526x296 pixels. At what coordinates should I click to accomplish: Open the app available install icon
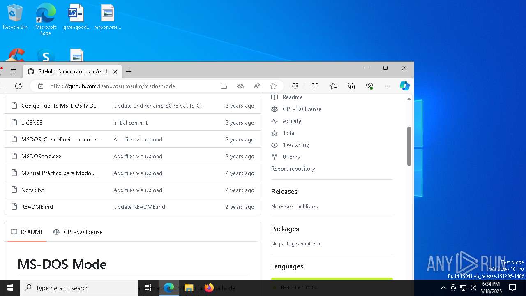tap(224, 86)
